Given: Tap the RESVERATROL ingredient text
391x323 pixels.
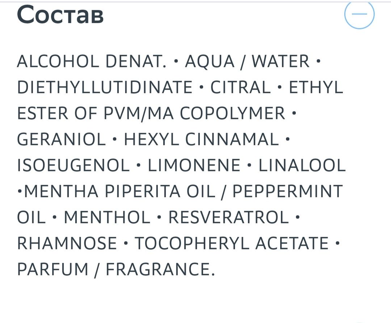Looking at the screenshot, I should click(x=229, y=217).
